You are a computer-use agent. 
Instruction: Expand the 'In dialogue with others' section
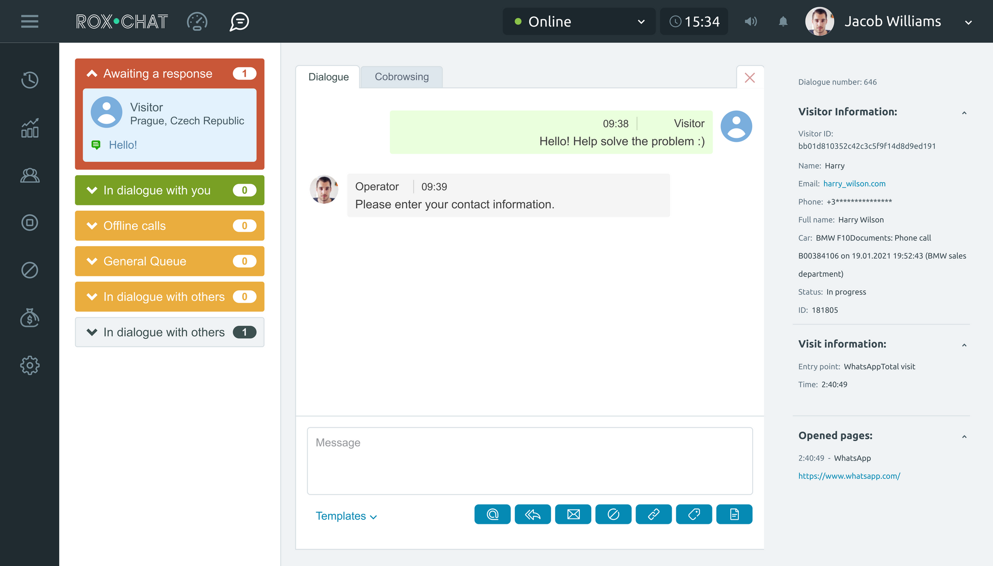170,332
